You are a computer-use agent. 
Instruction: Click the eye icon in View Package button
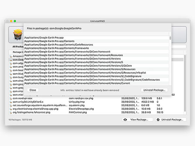pos(125,120)
